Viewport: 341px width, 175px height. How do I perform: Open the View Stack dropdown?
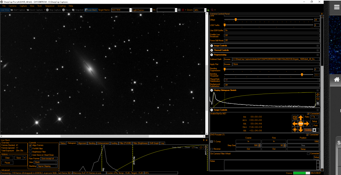pos(46,162)
